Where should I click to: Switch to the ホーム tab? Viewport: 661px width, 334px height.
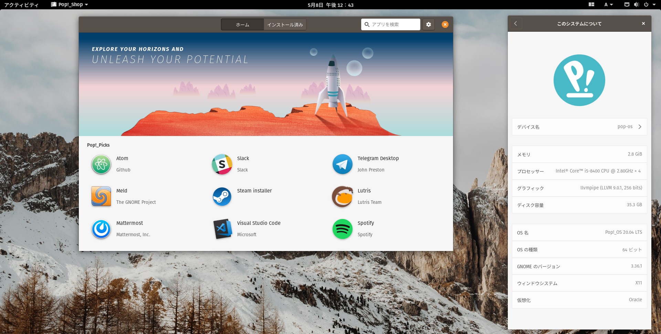pos(242,24)
